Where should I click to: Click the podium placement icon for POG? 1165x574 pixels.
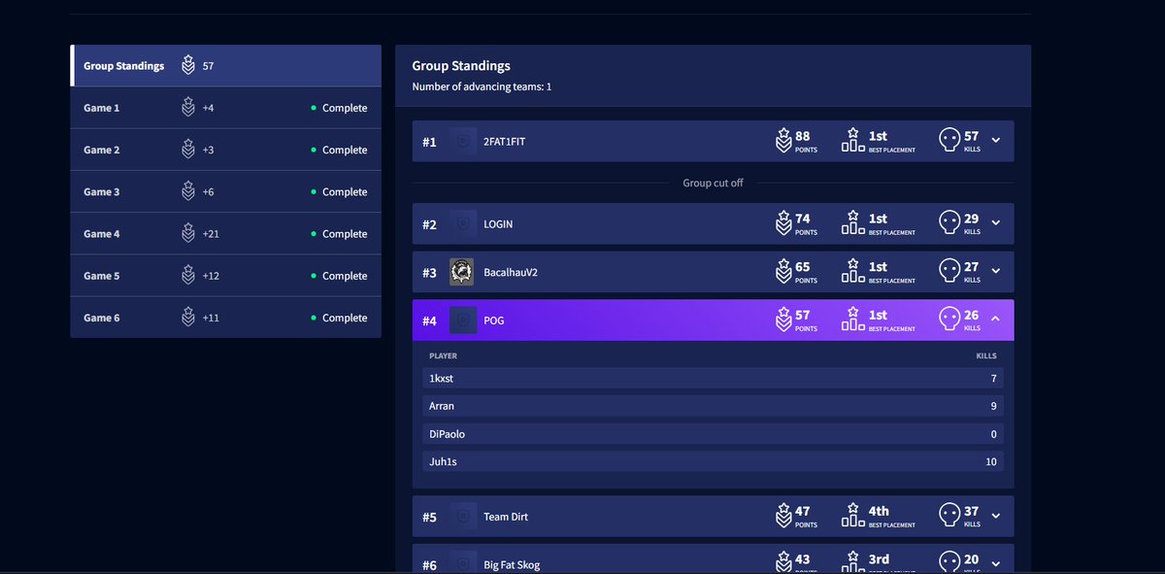(853, 319)
